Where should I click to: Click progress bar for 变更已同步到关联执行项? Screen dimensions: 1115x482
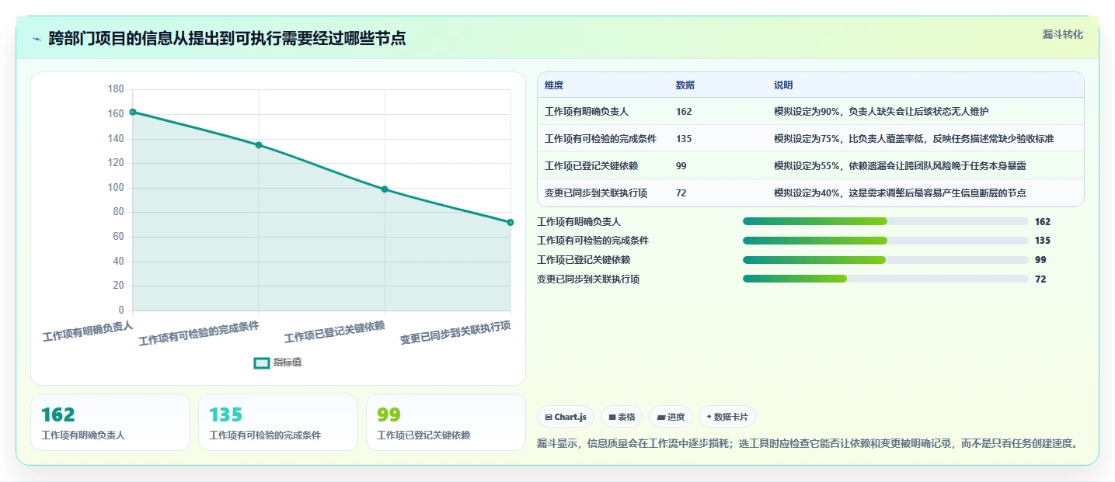pyautogui.click(x=886, y=279)
